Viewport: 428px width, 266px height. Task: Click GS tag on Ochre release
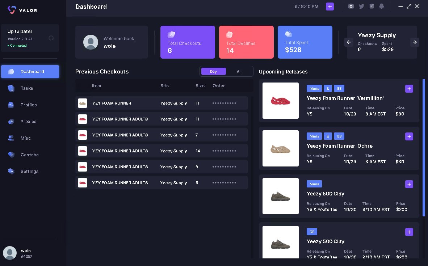point(339,136)
